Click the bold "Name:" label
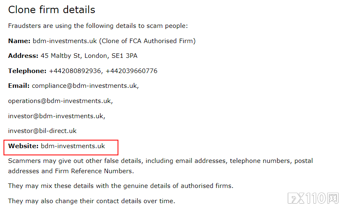This screenshot has height=213, width=350. (19, 41)
